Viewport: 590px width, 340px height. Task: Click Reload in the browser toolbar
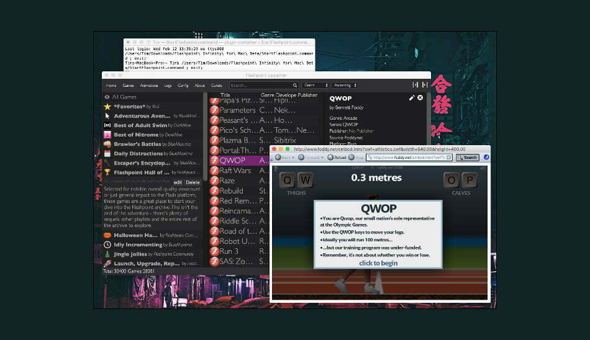pyautogui.click(x=337, y=157)
